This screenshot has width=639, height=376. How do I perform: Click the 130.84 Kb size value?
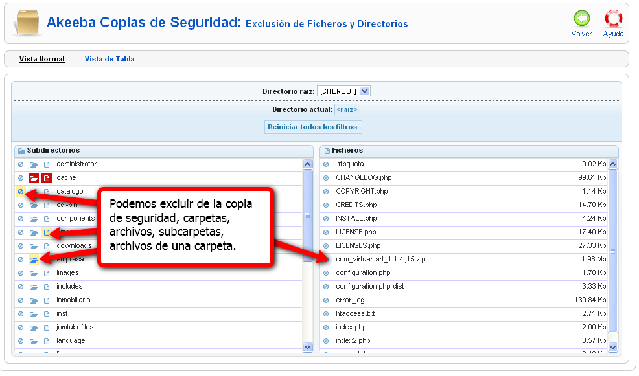pyautogui.click(x=591, y=300)
